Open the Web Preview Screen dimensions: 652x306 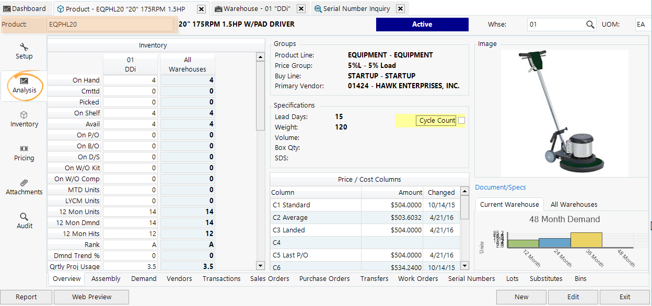tap(91, 297)
